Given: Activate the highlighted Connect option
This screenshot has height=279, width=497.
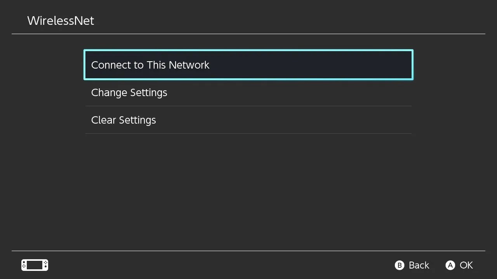Looking at the screenshot, I should (248, 65).
